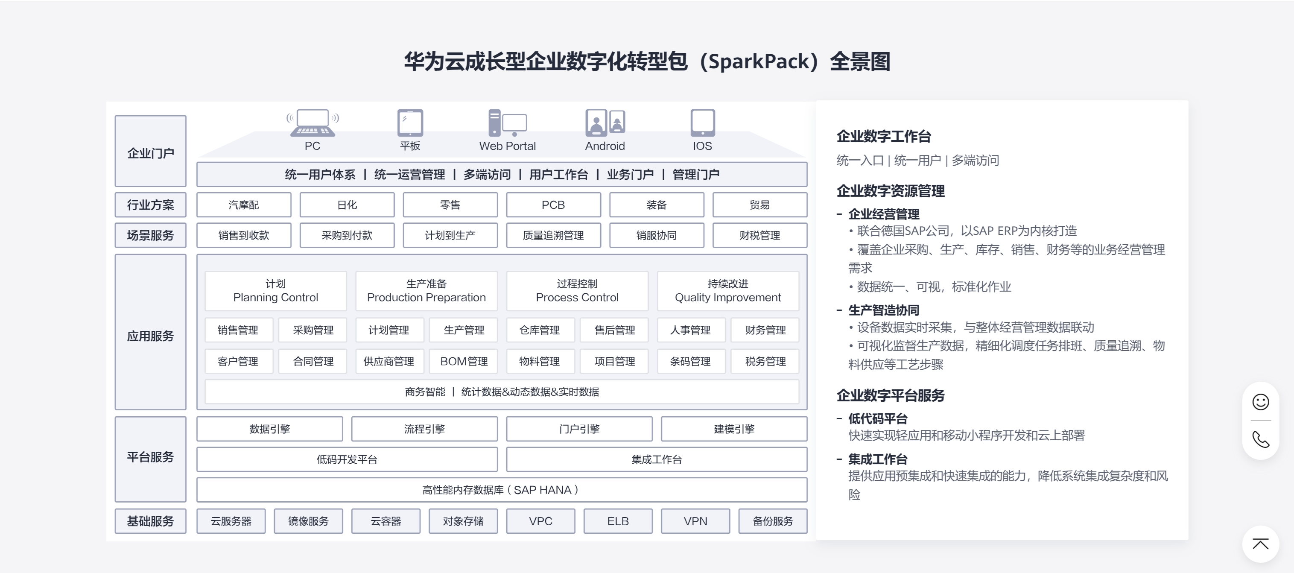Screen dimensions: 1294x573
Task: Click the back-to-top arrow button
Action: [1260, 544]
